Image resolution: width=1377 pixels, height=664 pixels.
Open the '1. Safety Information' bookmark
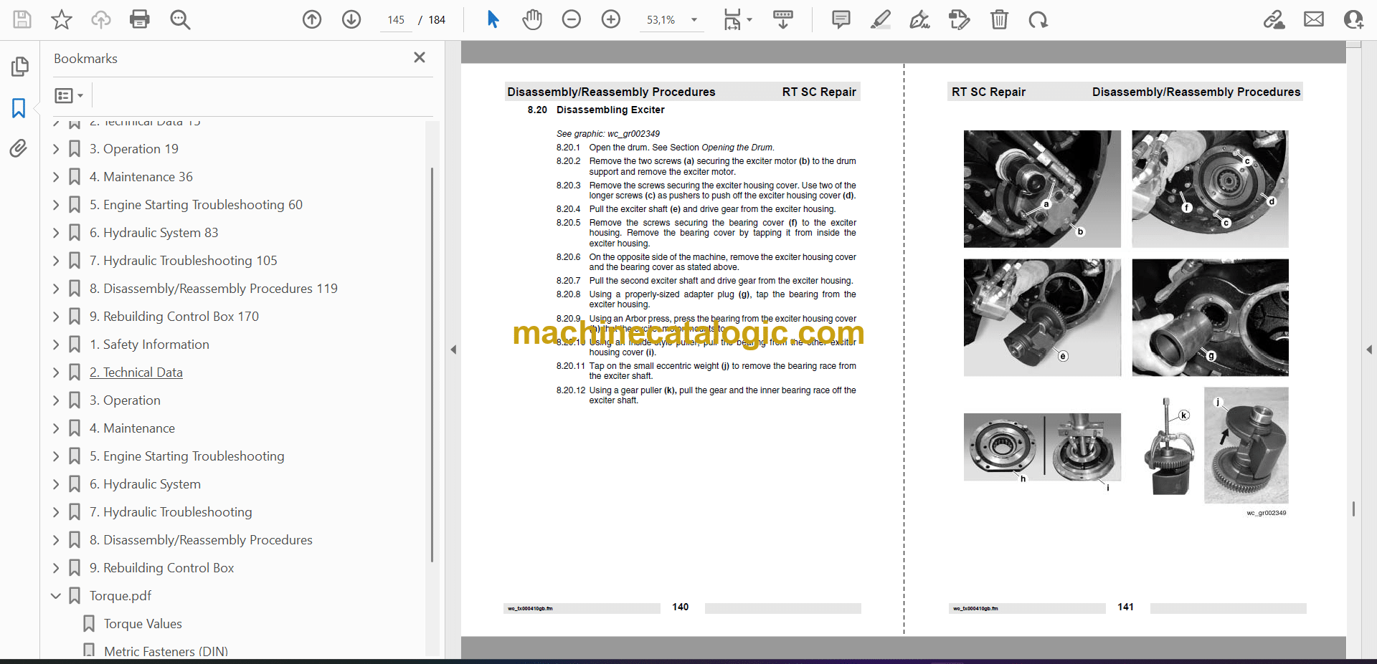tap(149, 345)
